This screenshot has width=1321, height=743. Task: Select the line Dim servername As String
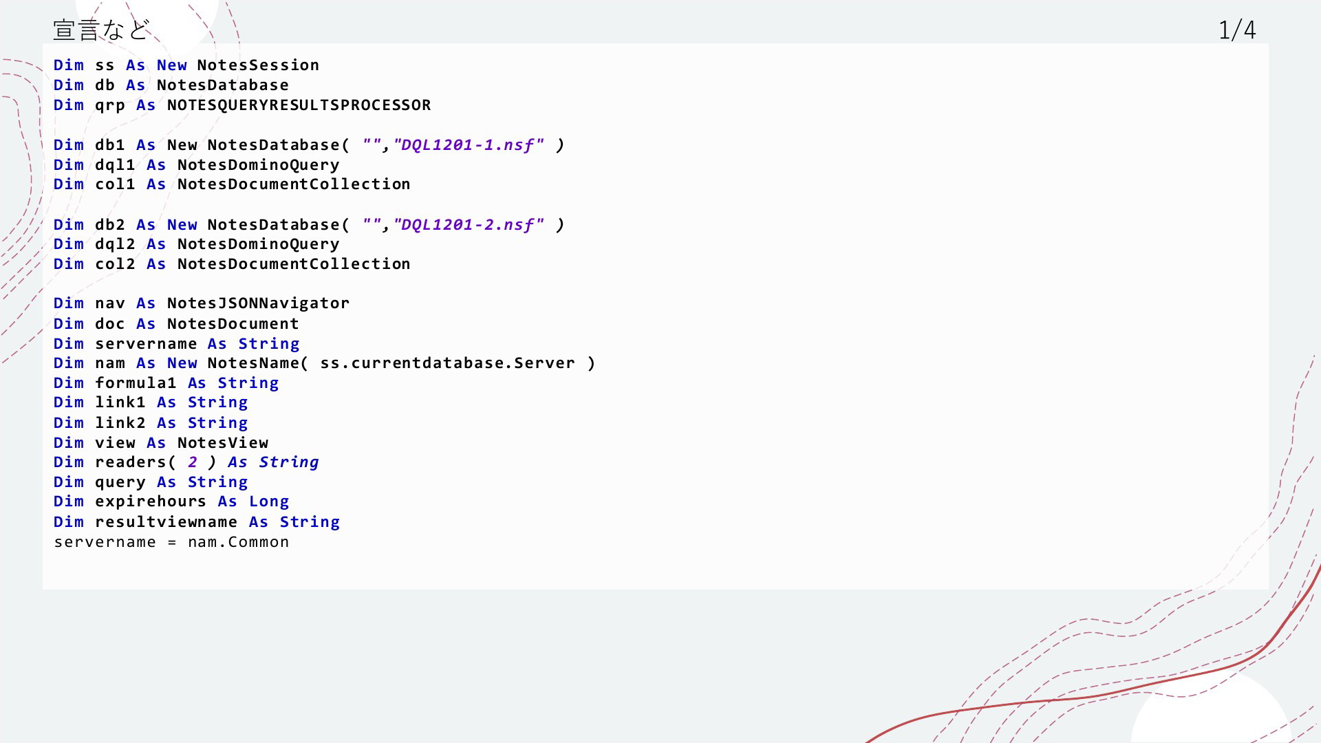[176, 344]
